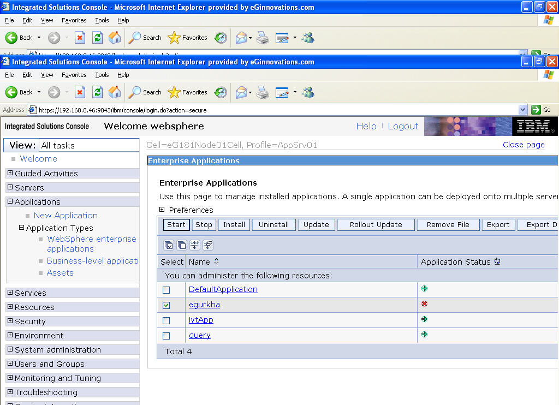This screenshot has width=559, height=405.
Task: Open the Favorites star in the front toolbar
Action: click(x=187, y=92)
